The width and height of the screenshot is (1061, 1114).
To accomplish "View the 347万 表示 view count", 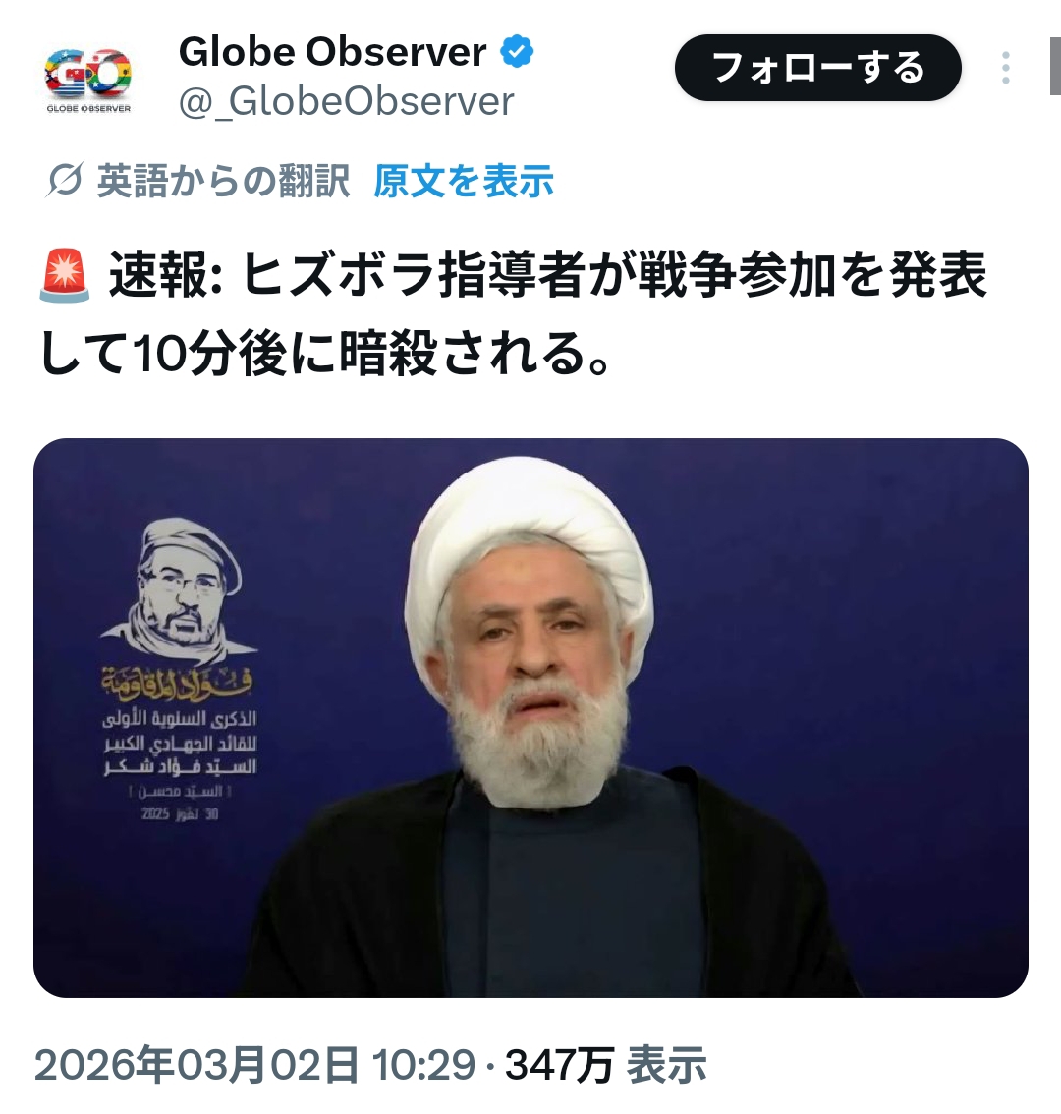I will point(605,1064).
